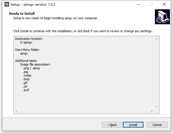Click the disabled maximize button
The image size is (173, 133).
point(151,5)
